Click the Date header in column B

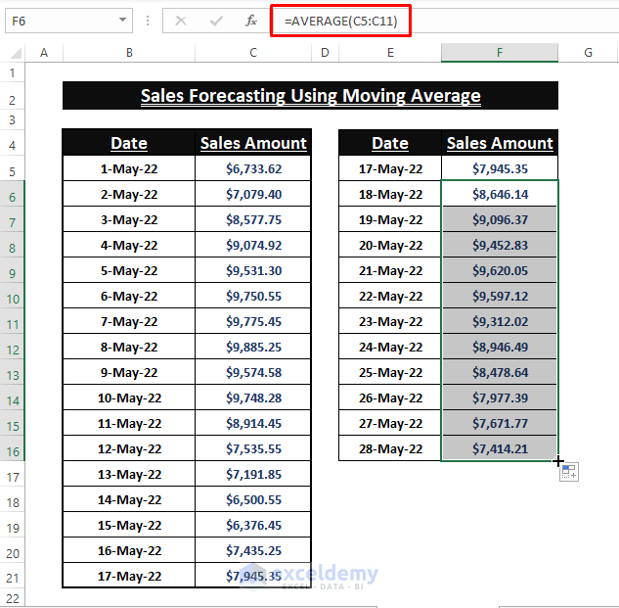click(x=129, y=143)
